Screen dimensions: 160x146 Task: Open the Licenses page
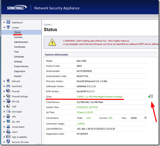tap(18, 37)
